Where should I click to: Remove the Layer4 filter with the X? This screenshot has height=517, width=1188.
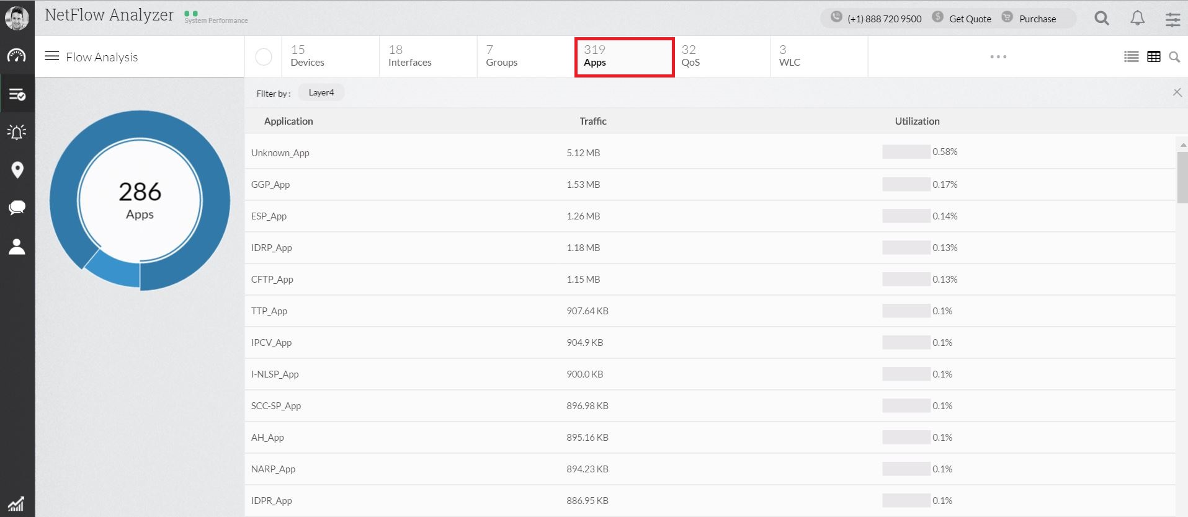click(1177, 92)
